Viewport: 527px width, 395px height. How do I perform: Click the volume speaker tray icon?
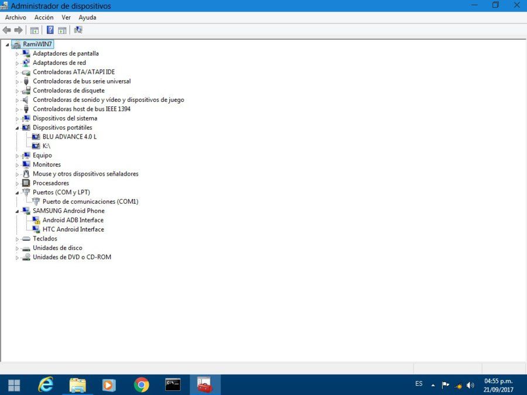coord(470,385)
